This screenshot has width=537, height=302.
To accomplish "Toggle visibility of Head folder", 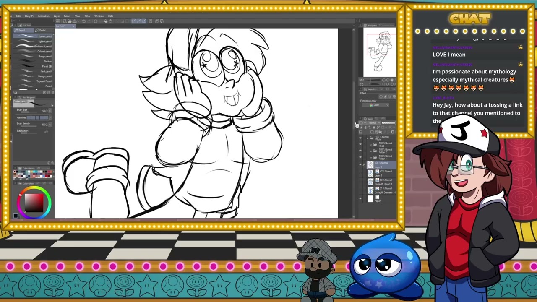I will [360, 144].
